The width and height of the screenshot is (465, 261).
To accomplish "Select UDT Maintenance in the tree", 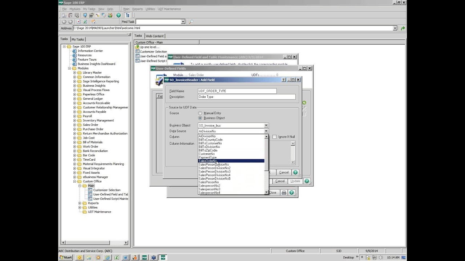I will click(x=99, y=212).
